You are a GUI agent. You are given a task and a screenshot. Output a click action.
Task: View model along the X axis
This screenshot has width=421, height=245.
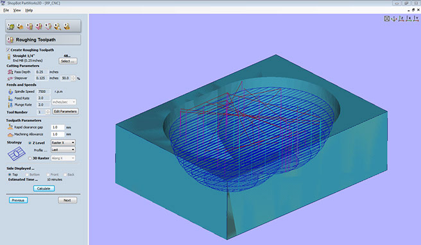click(408, 19)
